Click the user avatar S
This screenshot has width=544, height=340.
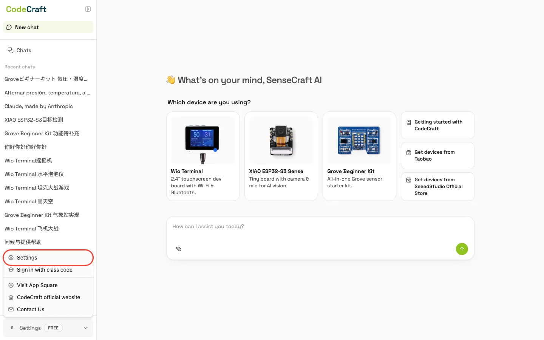click(x=12, y=328)
